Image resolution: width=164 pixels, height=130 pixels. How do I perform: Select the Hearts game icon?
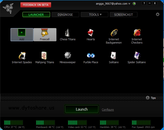90,33
